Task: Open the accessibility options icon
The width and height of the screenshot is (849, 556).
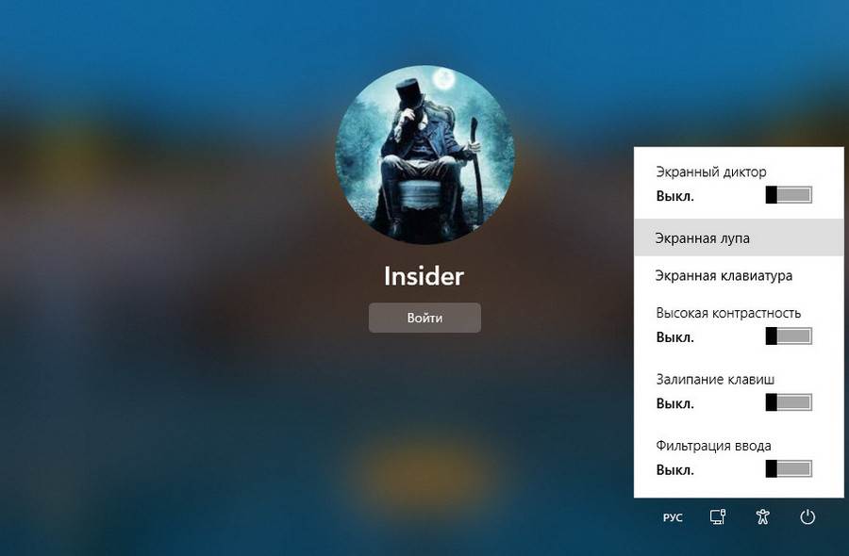Action: 762,517
